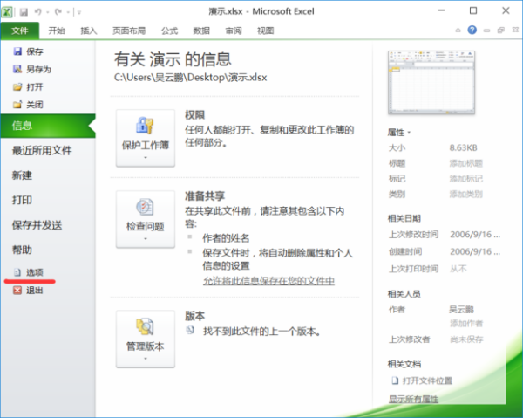Expand the 保护工作簿 dropdown arrow
This screenshot has height=418, width=523.
(146, 158)
